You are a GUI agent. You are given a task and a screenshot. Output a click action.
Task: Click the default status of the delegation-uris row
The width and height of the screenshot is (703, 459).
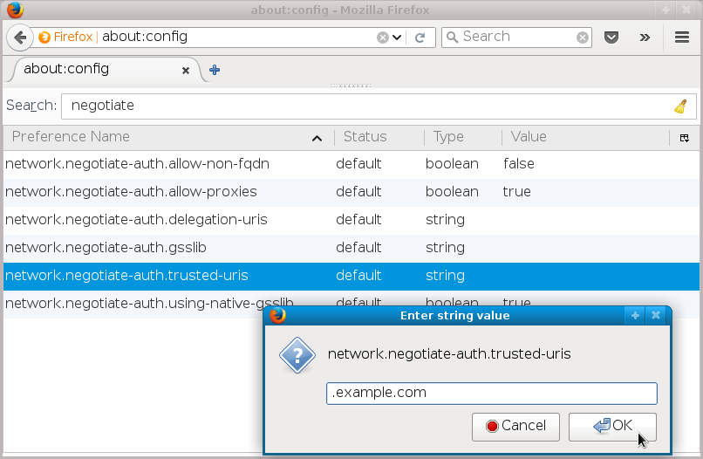tap(358, 220)
